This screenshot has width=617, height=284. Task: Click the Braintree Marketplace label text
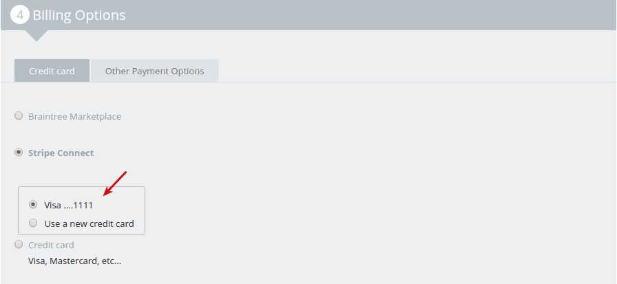tap(74, 117)
